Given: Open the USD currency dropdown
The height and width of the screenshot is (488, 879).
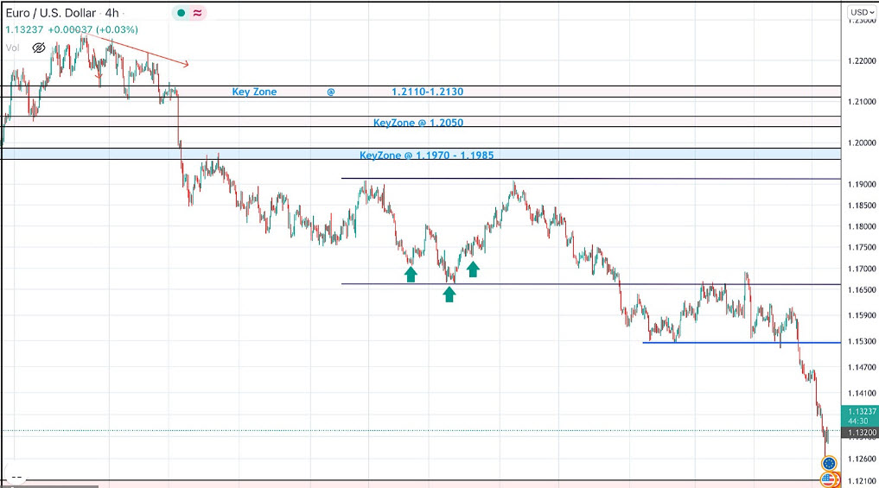Looking at the screenshot, I should click(860, 12).
